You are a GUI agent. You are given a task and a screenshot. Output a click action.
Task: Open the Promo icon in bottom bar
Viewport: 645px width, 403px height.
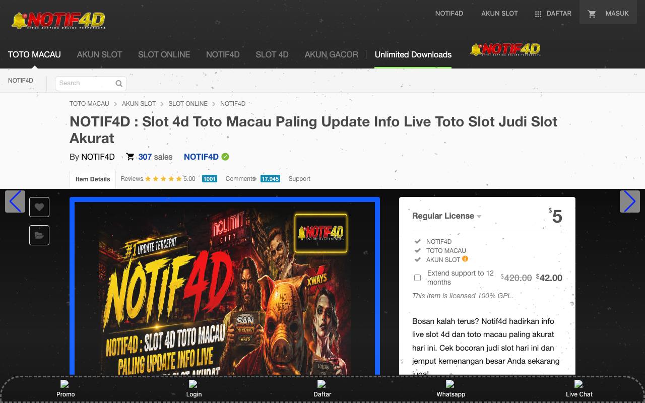(x=64, y=384)
